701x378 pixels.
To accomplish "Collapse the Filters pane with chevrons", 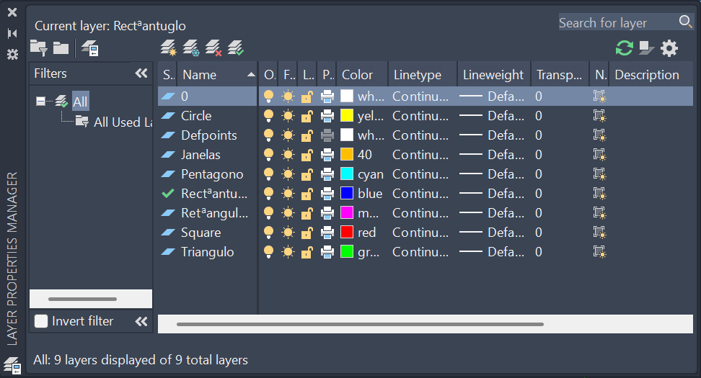I will click(x=141, y=73).
